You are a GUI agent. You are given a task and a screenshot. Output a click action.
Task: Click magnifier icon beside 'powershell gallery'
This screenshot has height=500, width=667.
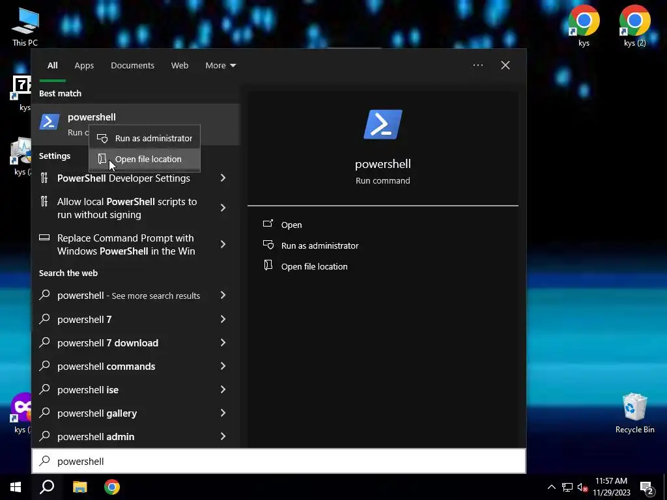coord(45,412)
